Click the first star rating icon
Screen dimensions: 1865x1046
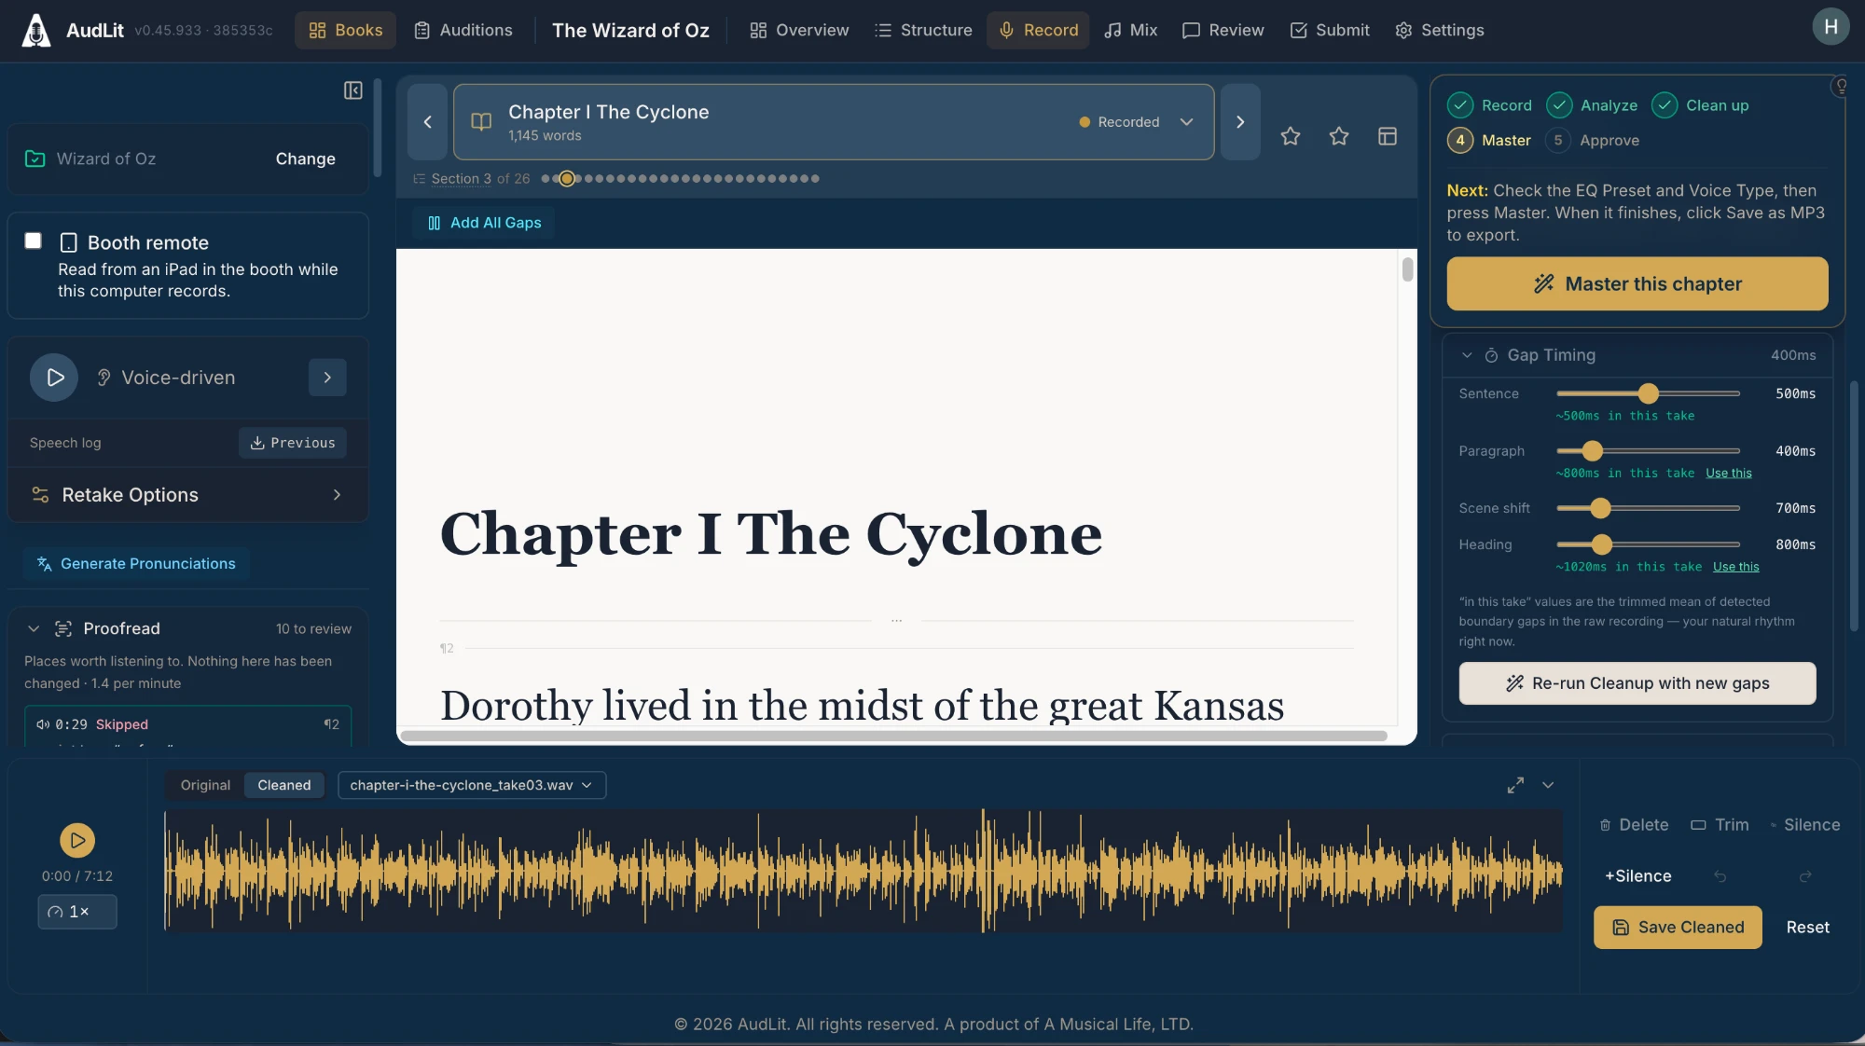(x=1291, y=136)
